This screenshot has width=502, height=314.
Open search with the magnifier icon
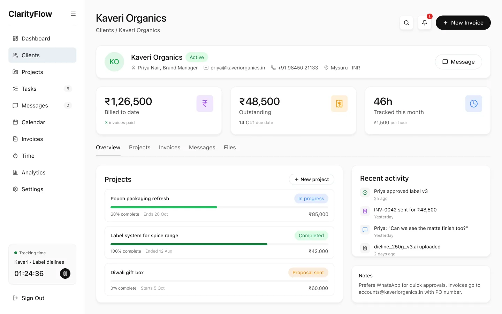pos(406,23)
